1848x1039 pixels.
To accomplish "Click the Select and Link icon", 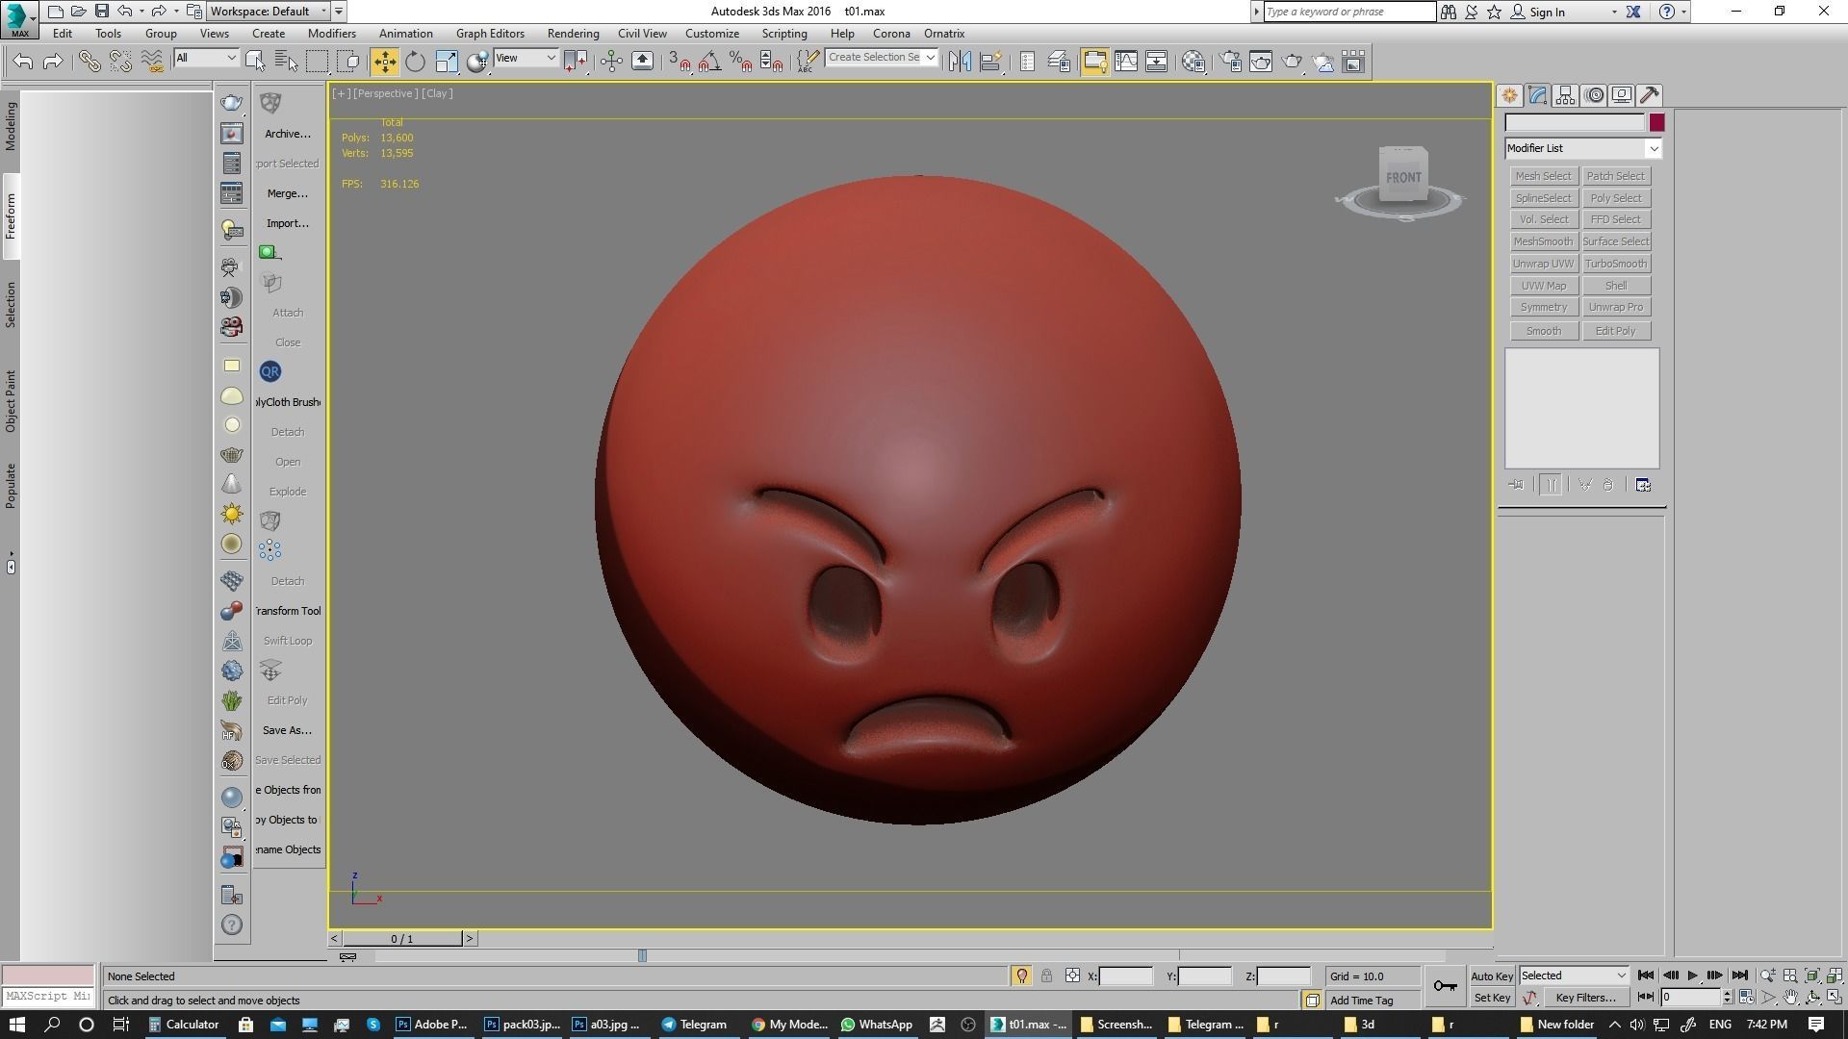I will 90,62.
